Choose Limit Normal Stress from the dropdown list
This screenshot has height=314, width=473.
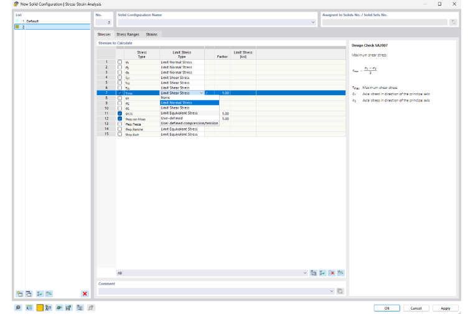189,103
